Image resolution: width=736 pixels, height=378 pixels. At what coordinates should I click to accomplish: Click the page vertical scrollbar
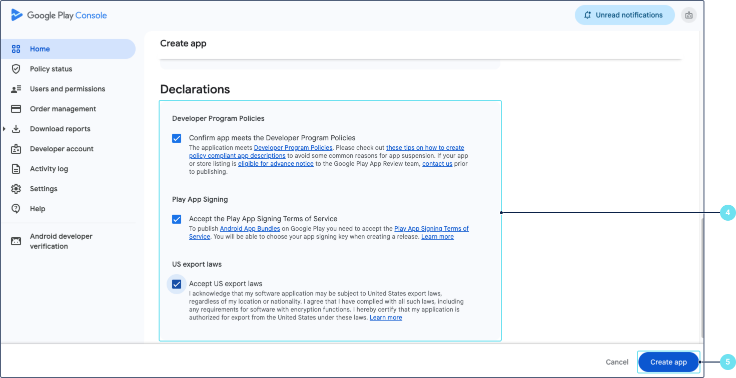pos(702,278)
